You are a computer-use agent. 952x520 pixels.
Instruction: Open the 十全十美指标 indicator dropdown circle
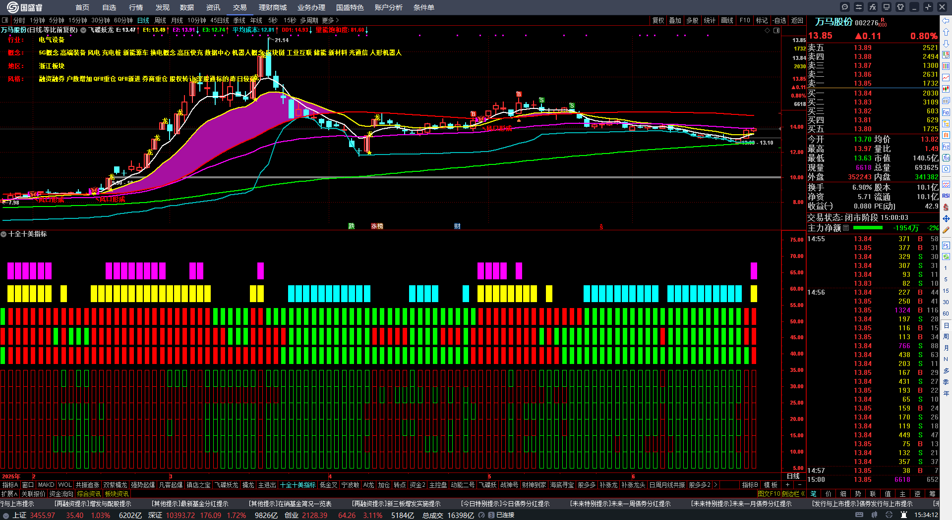pos(3,234)
